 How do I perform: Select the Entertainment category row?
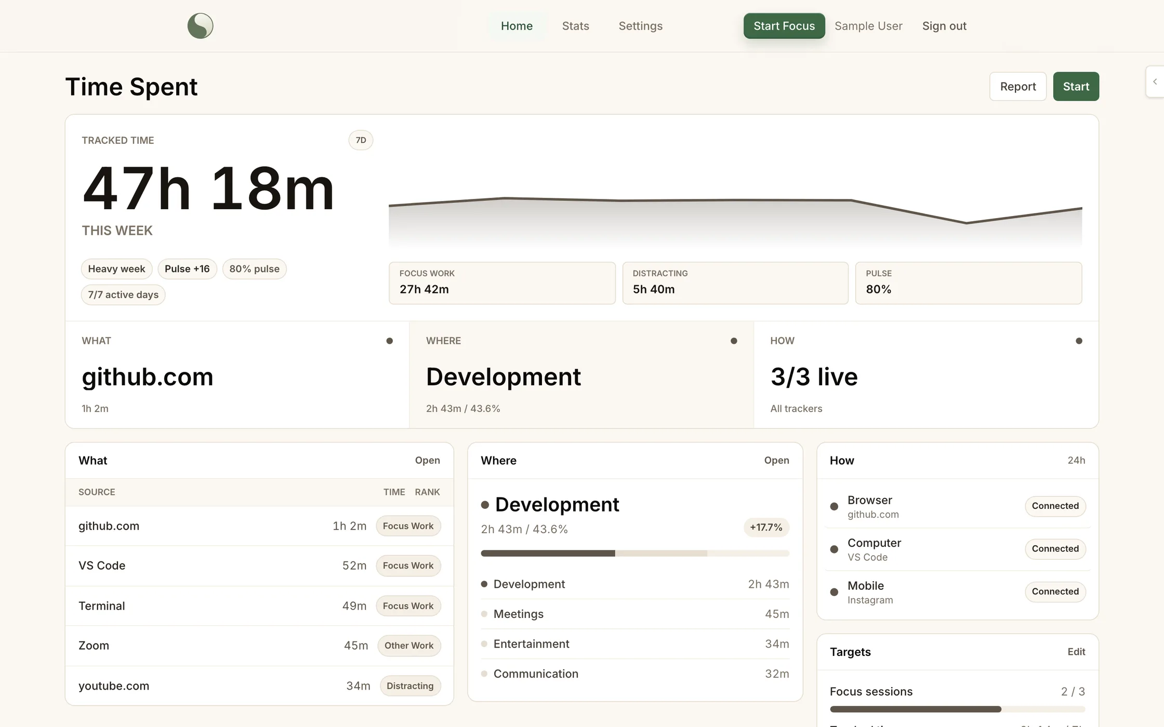pyautogui.click(x=635, y=644)
